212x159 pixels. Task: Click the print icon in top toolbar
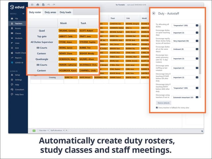click(x=38, y=5)
